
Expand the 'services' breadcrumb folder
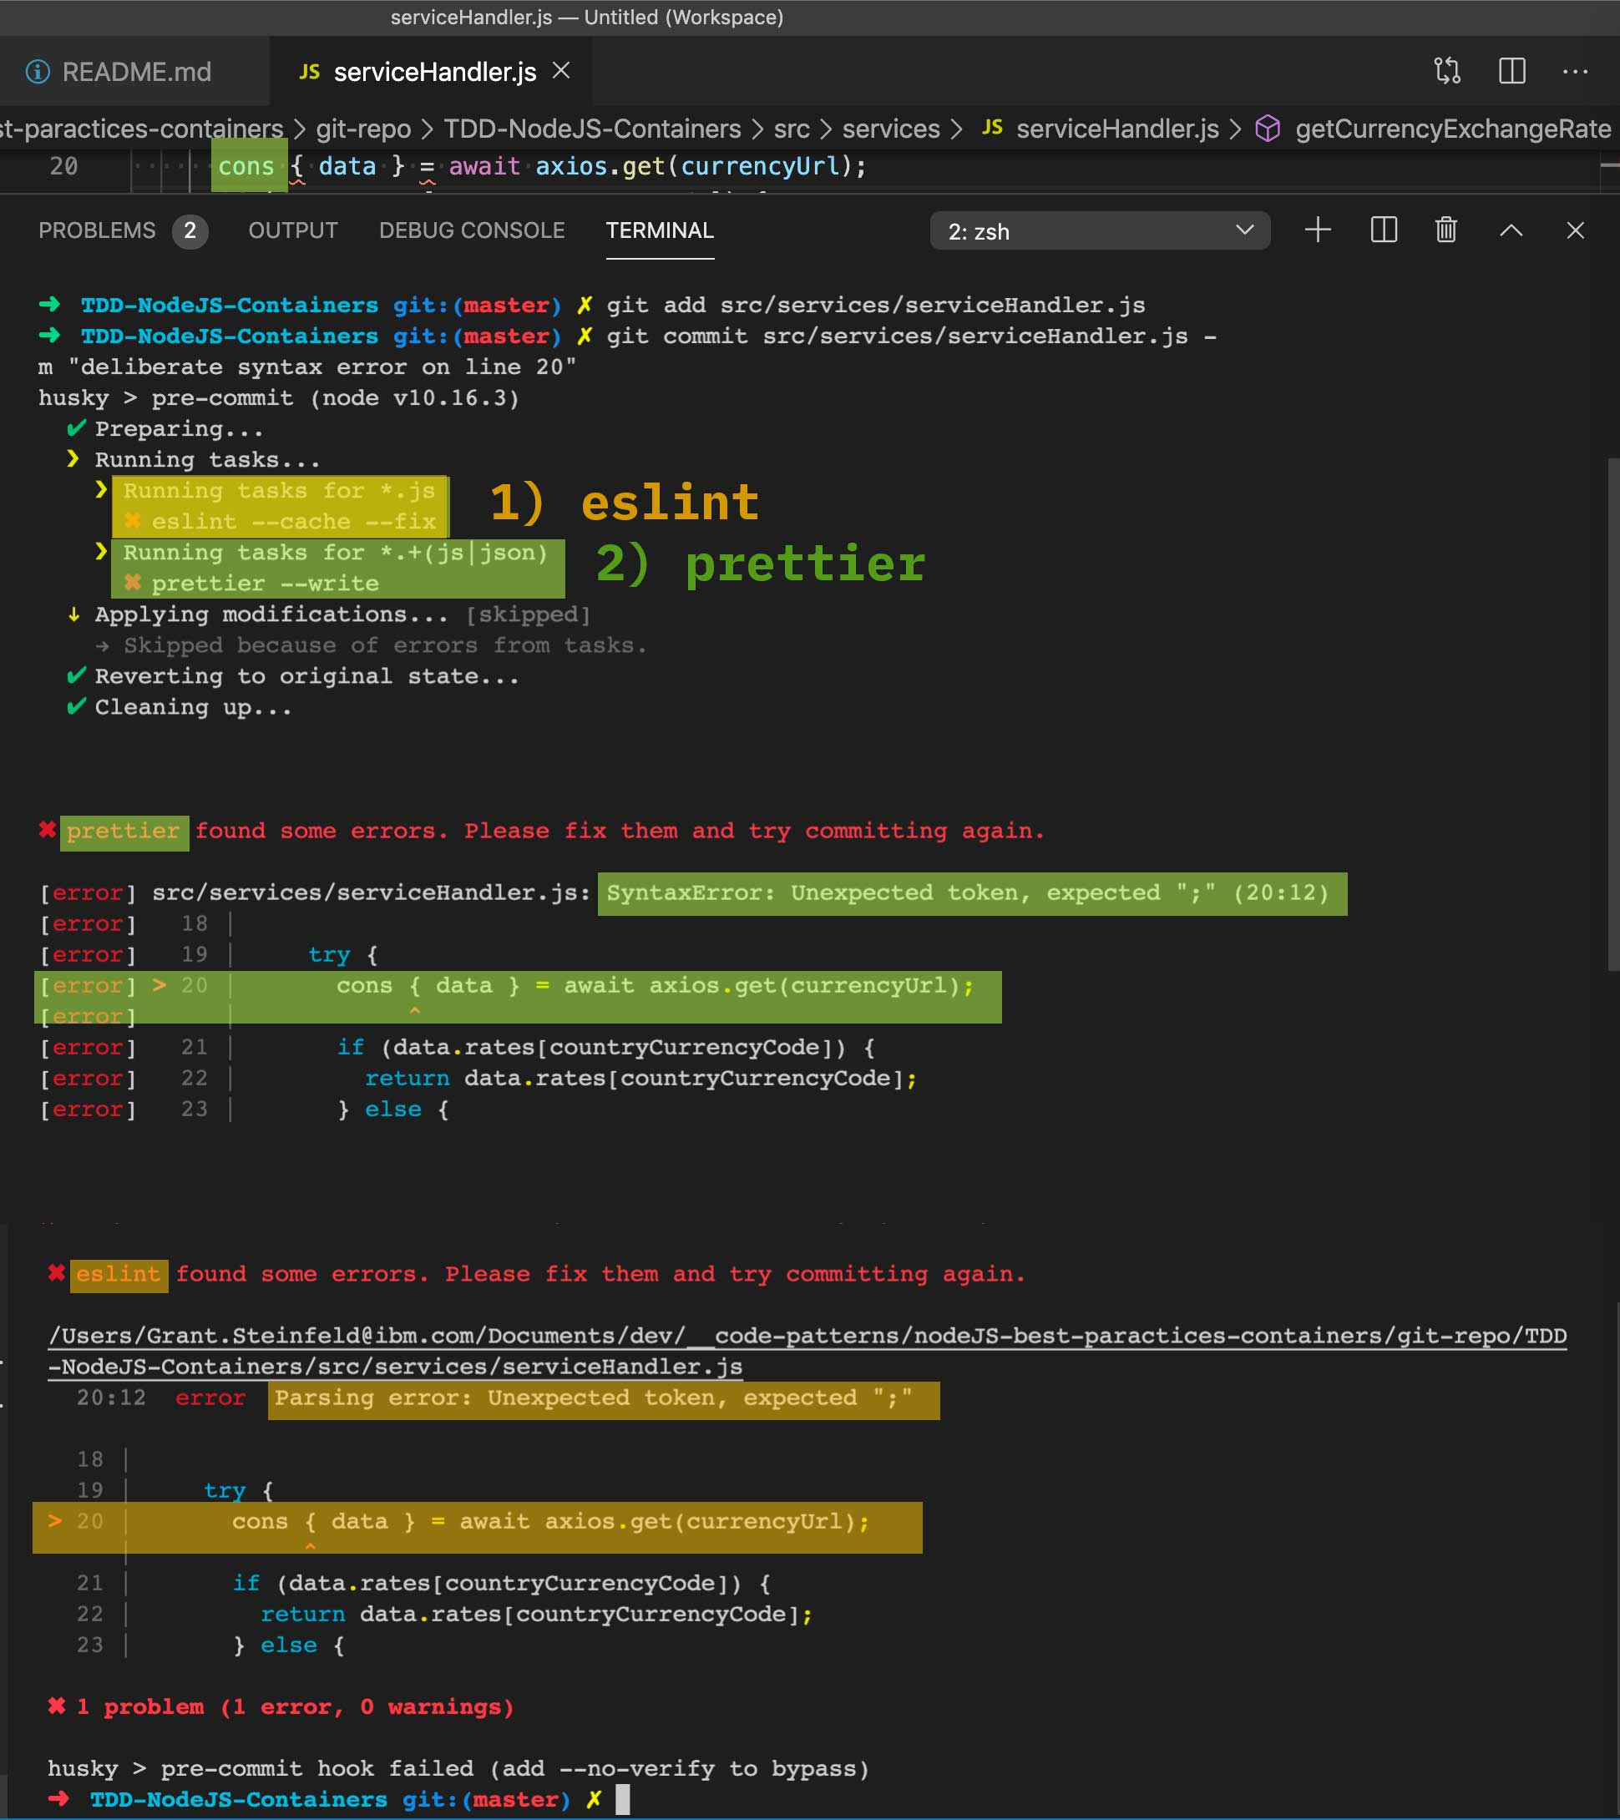pyautogui.click(x=891, y=129)
